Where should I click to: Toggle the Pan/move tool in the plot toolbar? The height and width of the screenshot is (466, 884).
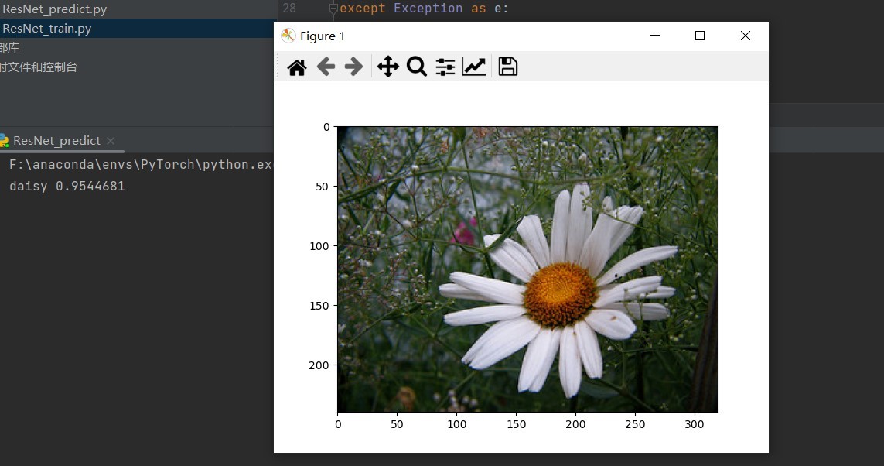(387, 67)
